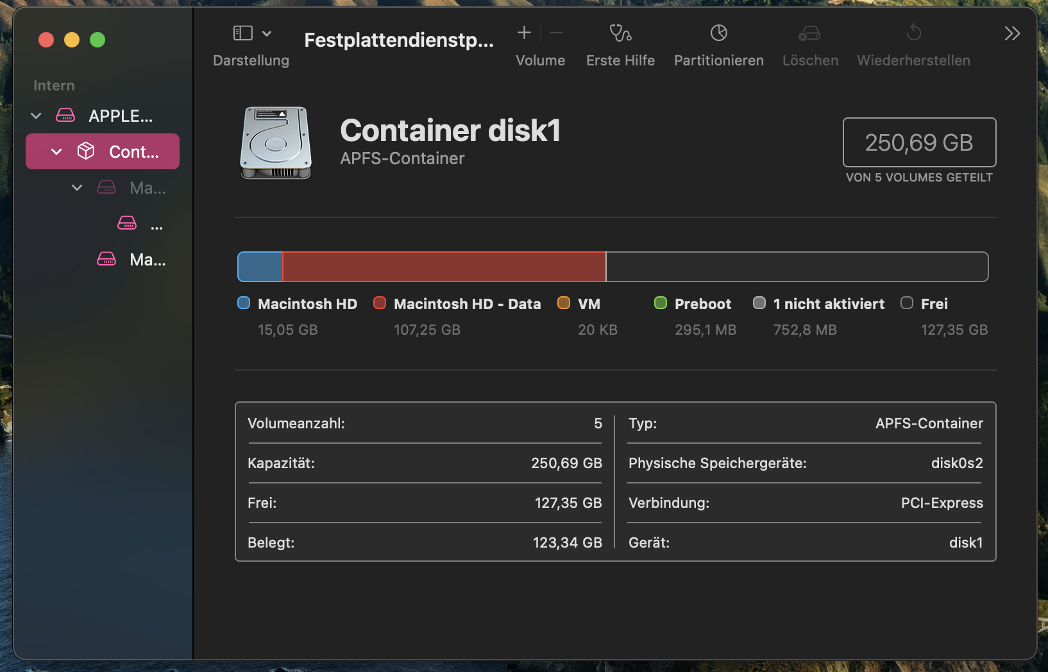1048x672 pixels.
Task: Click the Löschen erase disk icon
Action: click(809, 33)
